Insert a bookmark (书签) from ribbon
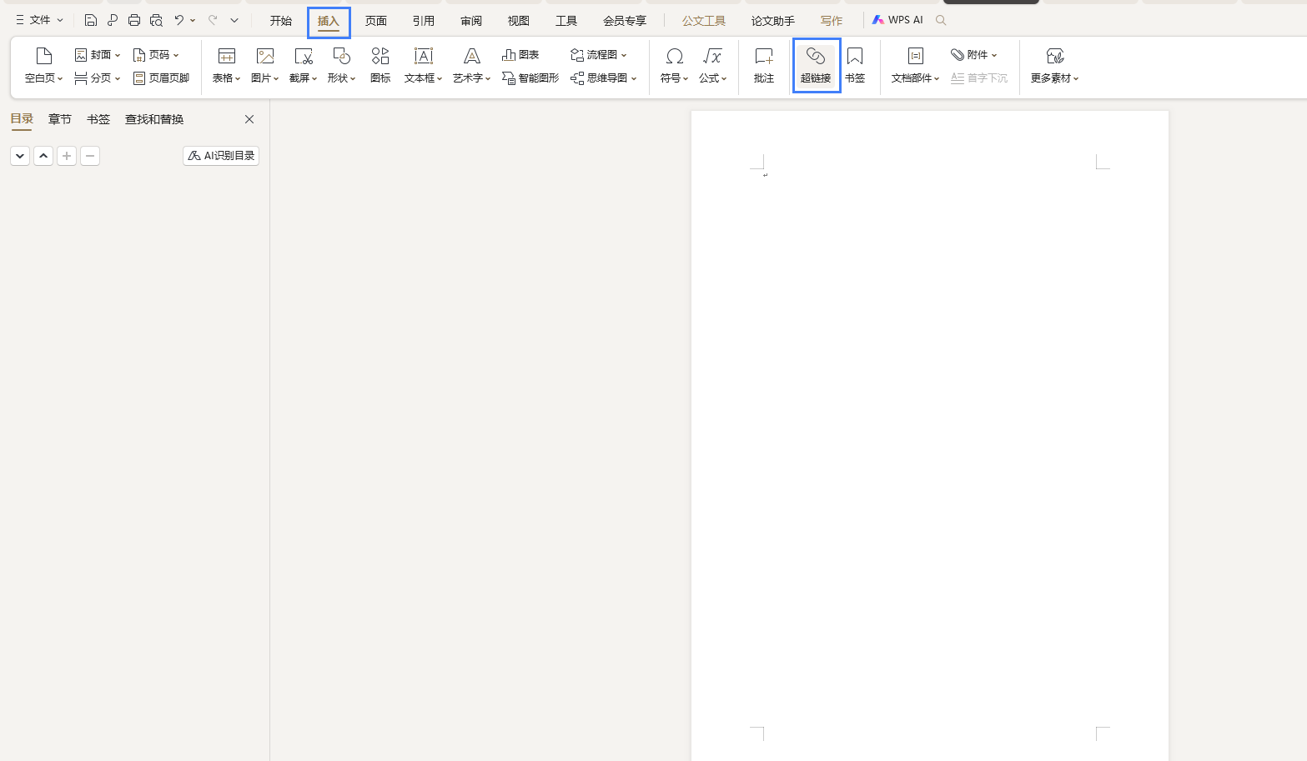 click(855, 66)
